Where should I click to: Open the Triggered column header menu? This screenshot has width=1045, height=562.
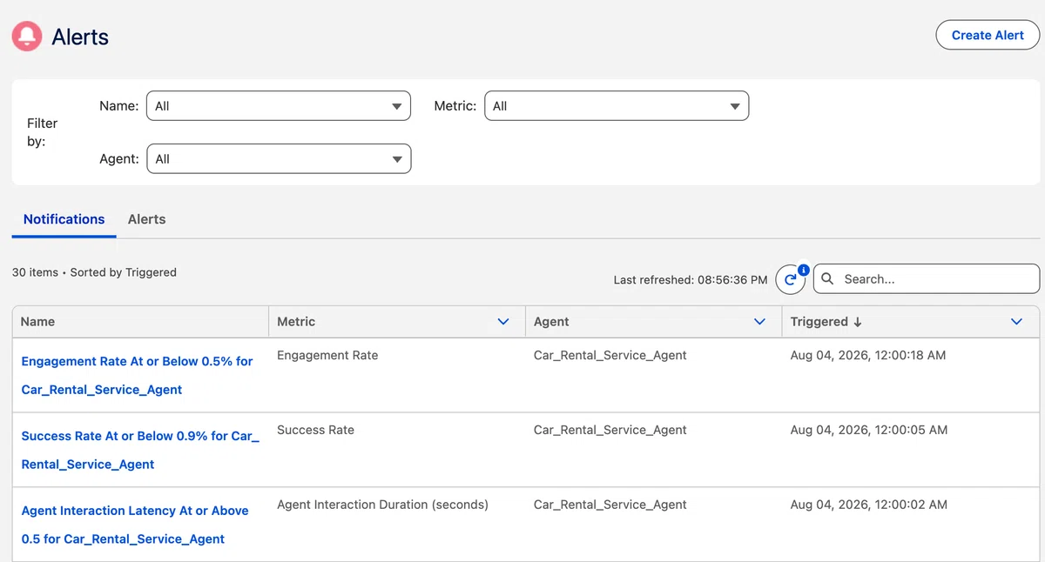tap(1016, 322)
